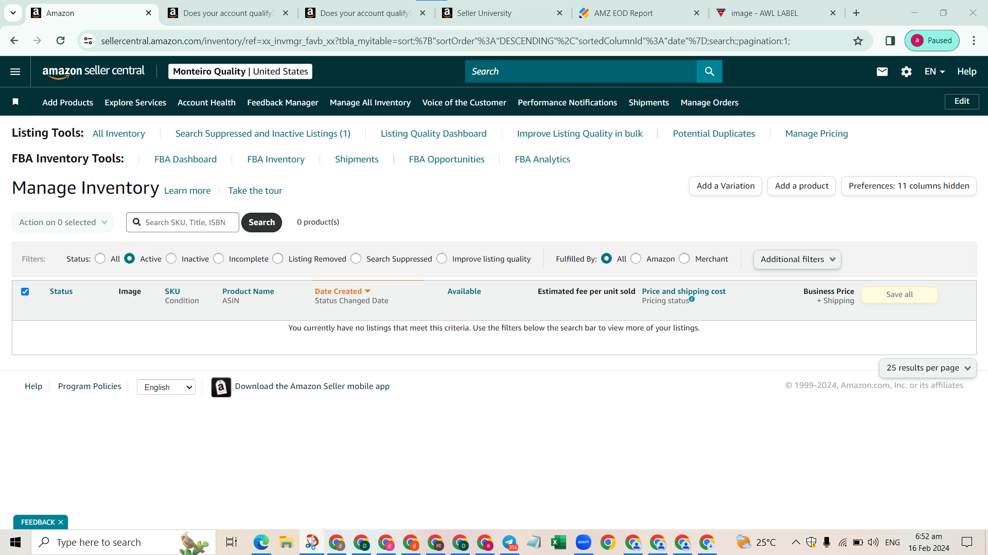The height and width of the screenshot is (555, 988).
Task: Select Status Incomplete radio button
Action: tap(219, 258)
